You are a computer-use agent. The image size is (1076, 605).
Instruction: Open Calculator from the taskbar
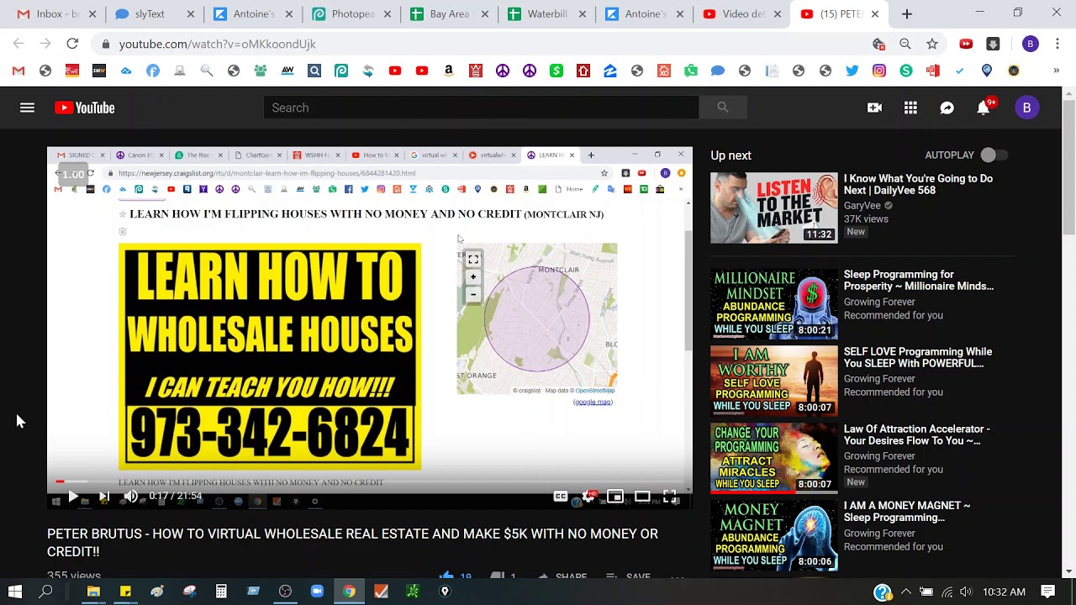(221, 592)
